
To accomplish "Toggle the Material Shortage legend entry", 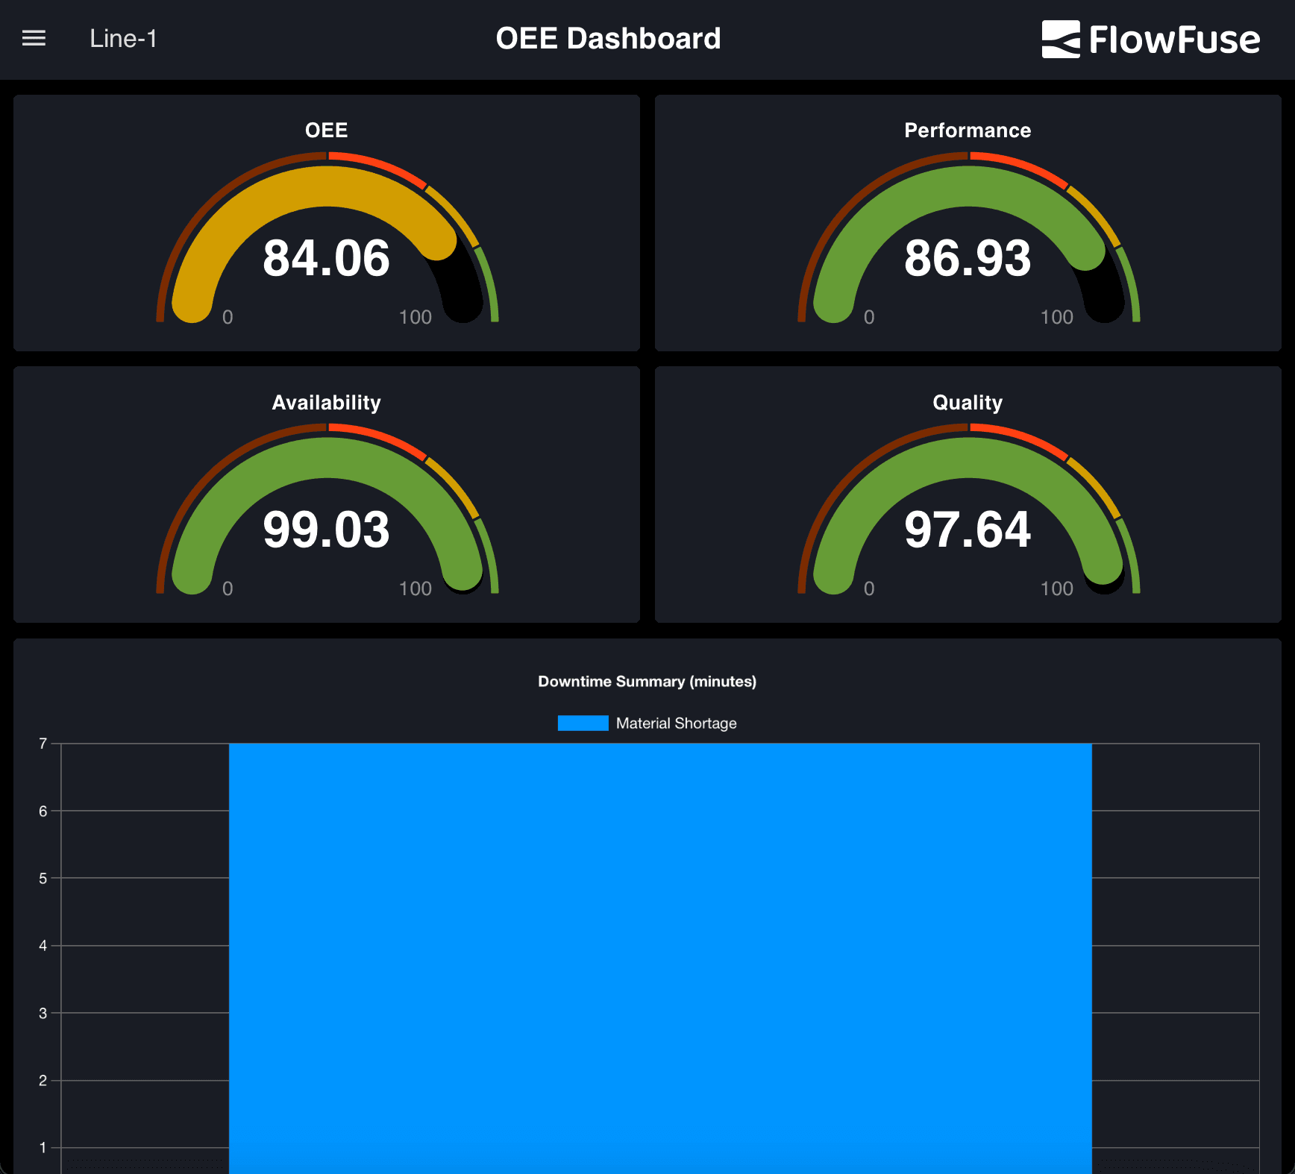I will point(647,723).
